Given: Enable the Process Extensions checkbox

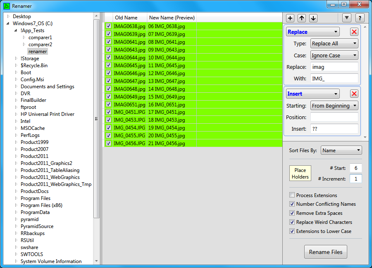Looking at the screenshot, I should pyautogui.click(x=292, y=195).
